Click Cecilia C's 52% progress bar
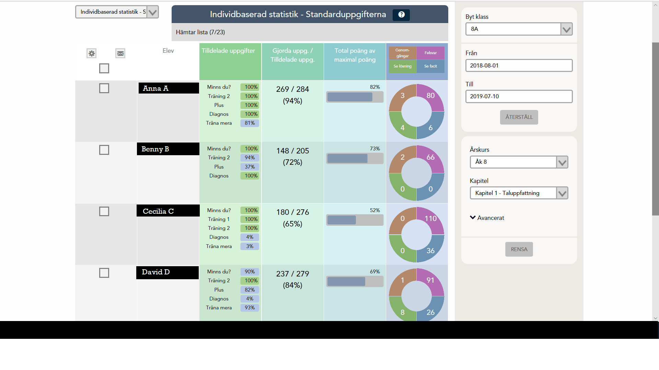 click(x=355, y=220)
